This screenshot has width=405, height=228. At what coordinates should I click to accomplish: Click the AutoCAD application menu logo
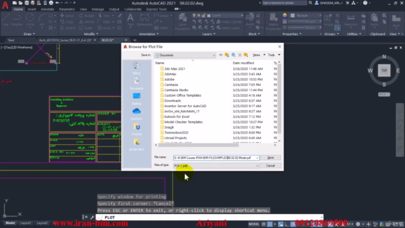pyautogui.click(x=5, y=4)
